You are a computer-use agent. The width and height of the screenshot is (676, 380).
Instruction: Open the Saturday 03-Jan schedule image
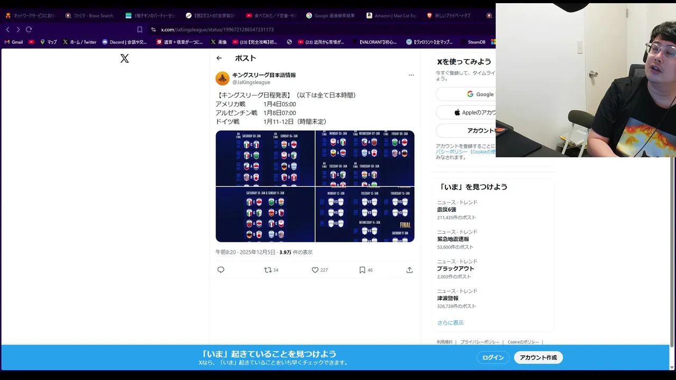coord(265,158)
